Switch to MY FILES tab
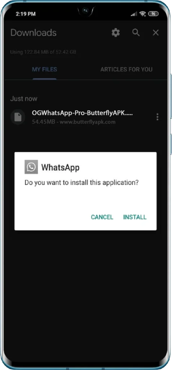 (x=44, y=69)
